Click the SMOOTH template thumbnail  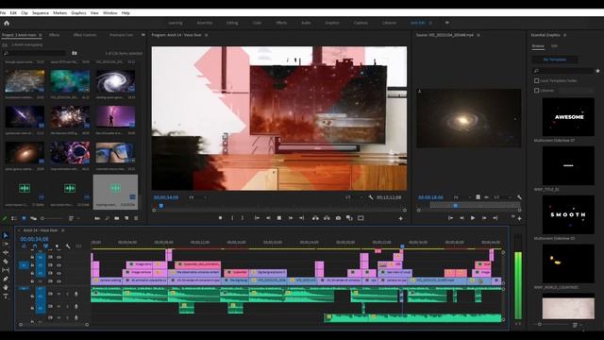[x=568, y=214]
